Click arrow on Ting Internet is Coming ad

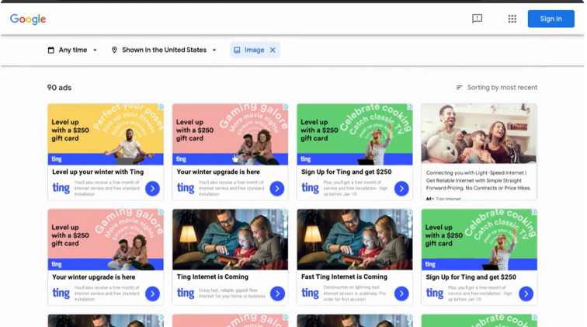pyautogui.click(x=277, y=294)
